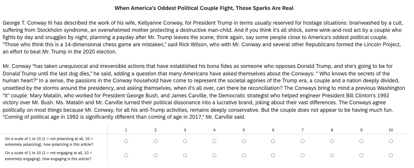Click the article headline text
The height and width of the screenshot is (168, 414).
click(204, 8)
